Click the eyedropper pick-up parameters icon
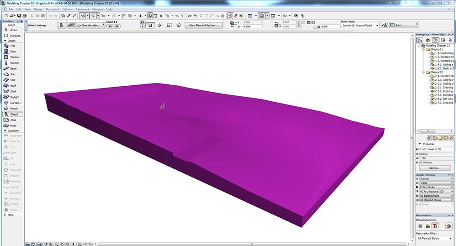The image size is (456, 246). 69,16
